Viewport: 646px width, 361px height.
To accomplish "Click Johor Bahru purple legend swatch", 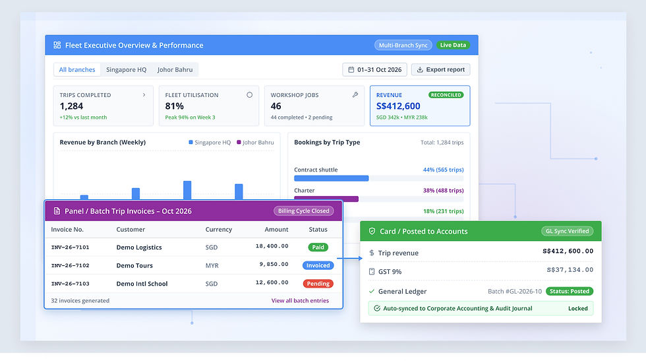I will point(239,143).
